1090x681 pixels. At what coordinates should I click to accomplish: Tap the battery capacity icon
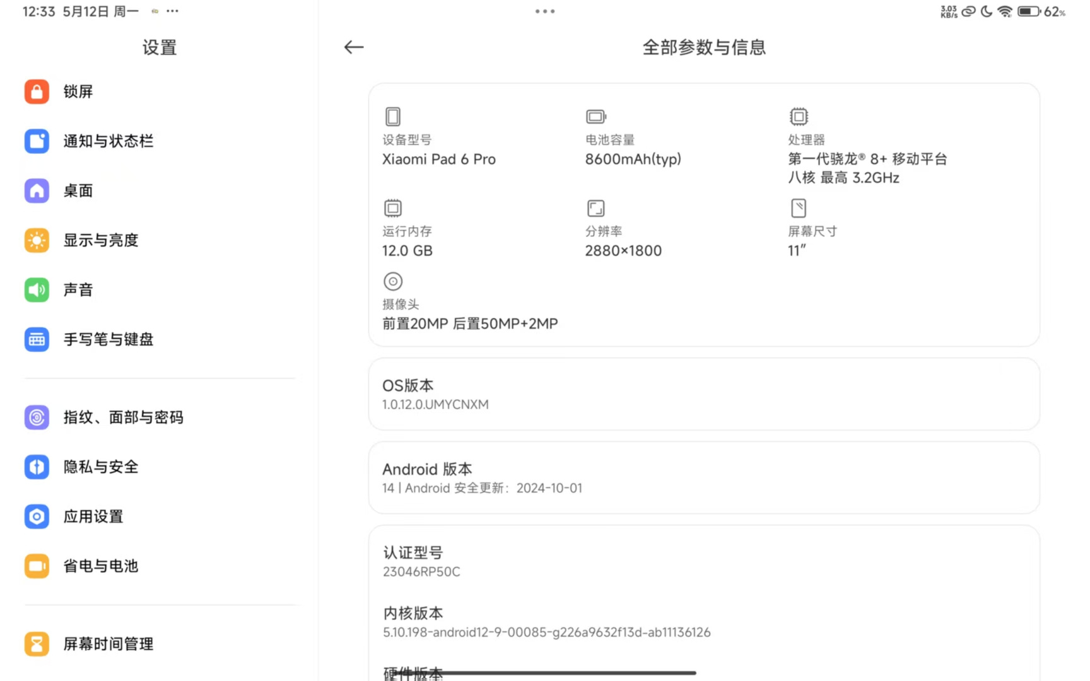point(596,117)
